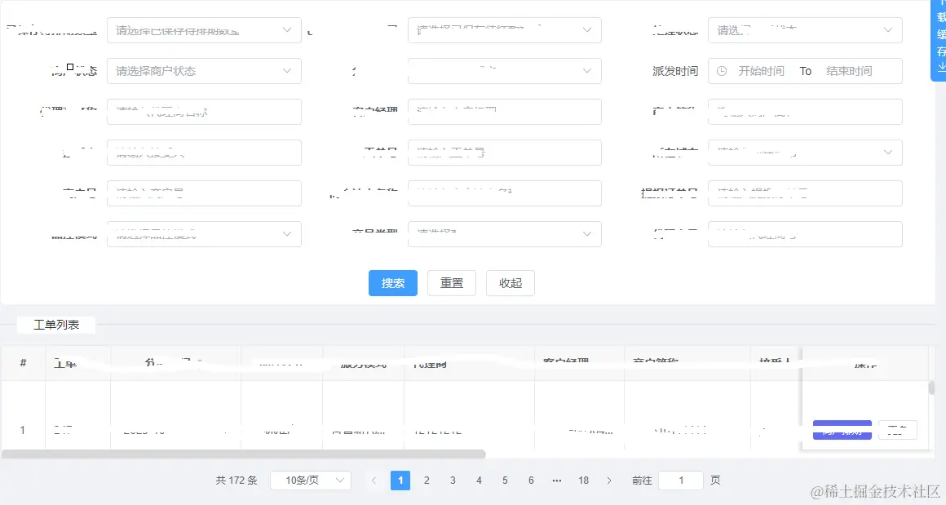Go to the next page arrow
Image resolution: width=946 pixels, height=505 pixels.
pos(609,481)
